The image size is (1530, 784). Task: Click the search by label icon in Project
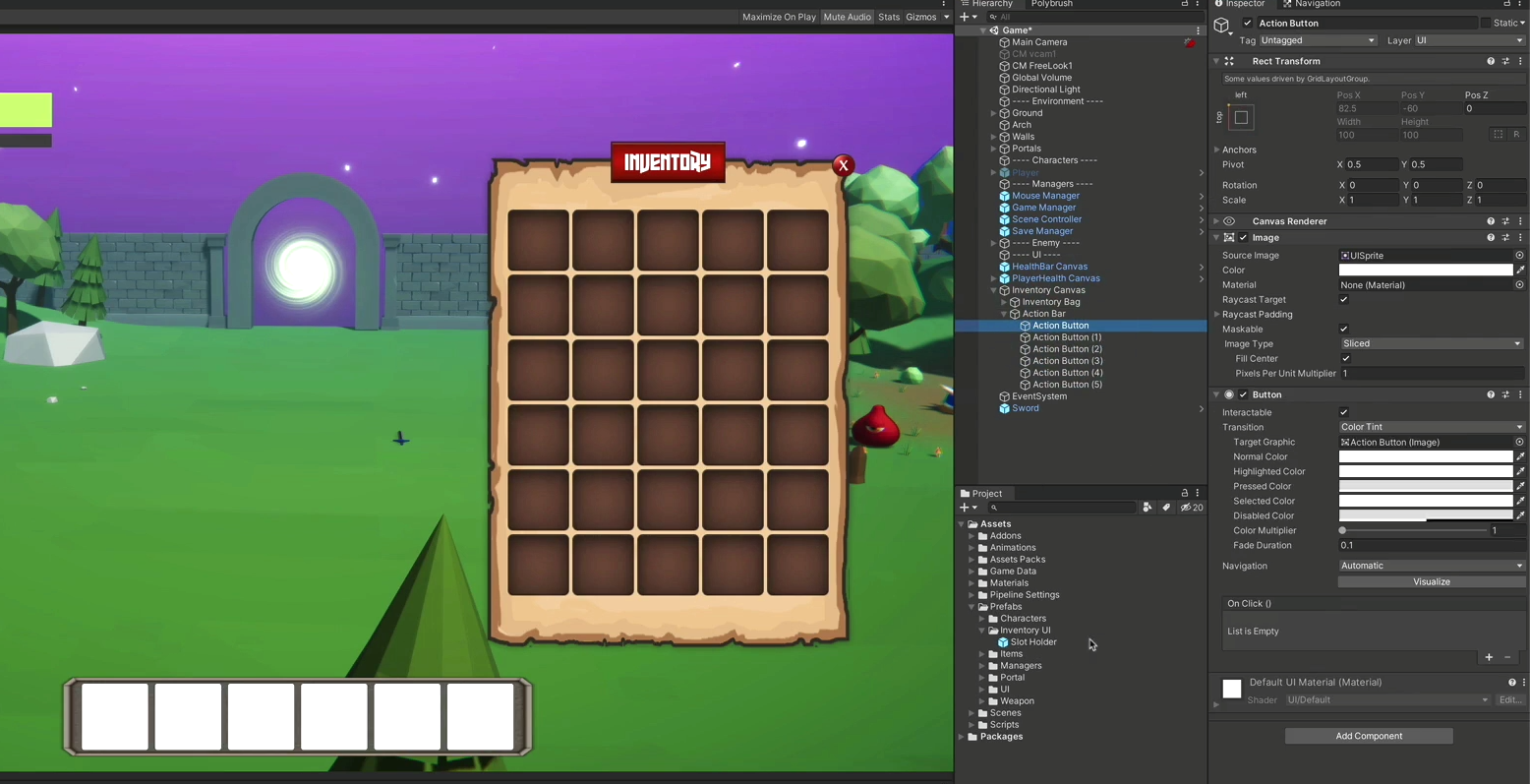[1167, 507]
